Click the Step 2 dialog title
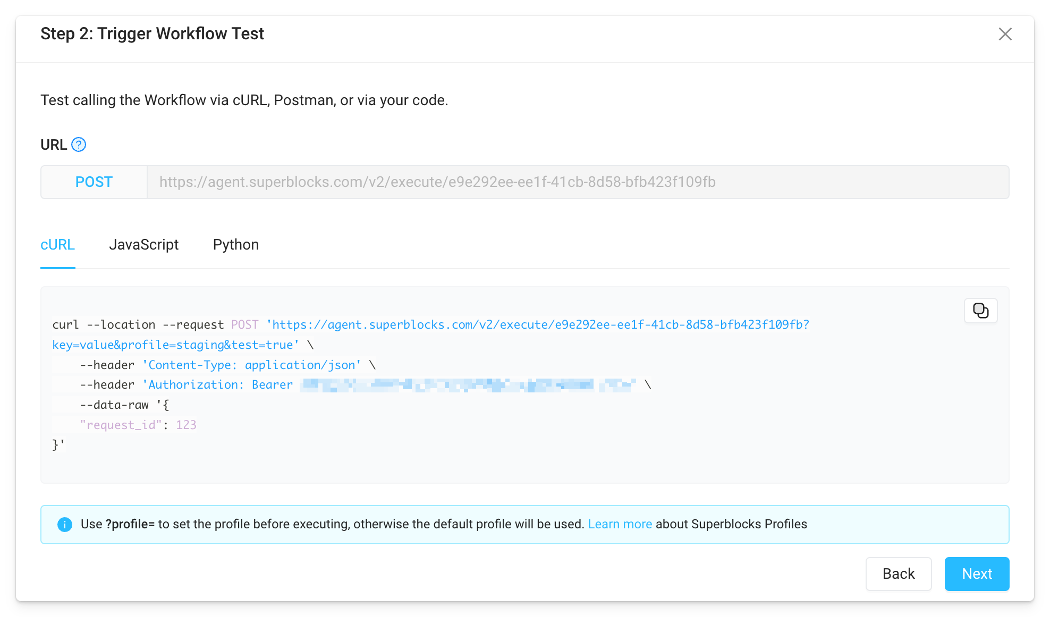Screen dimensions: 1050x617 (153, 33)
